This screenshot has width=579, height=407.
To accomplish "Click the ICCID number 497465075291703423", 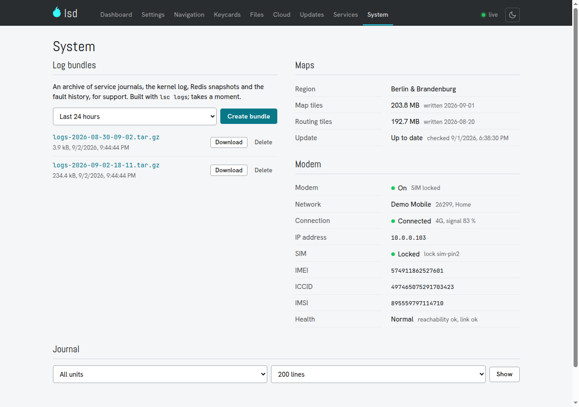I will (422, 287).
